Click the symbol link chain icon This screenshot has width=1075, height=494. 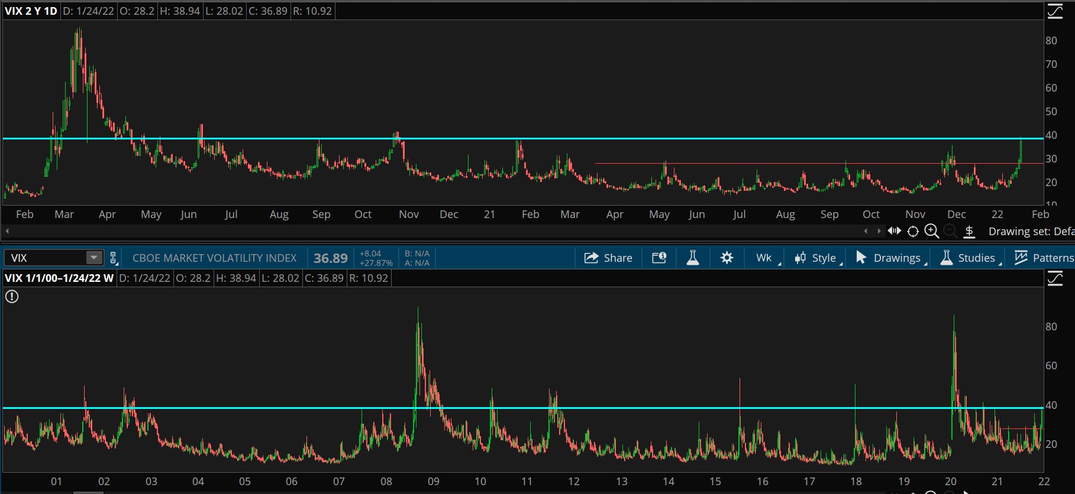(114, 258)
